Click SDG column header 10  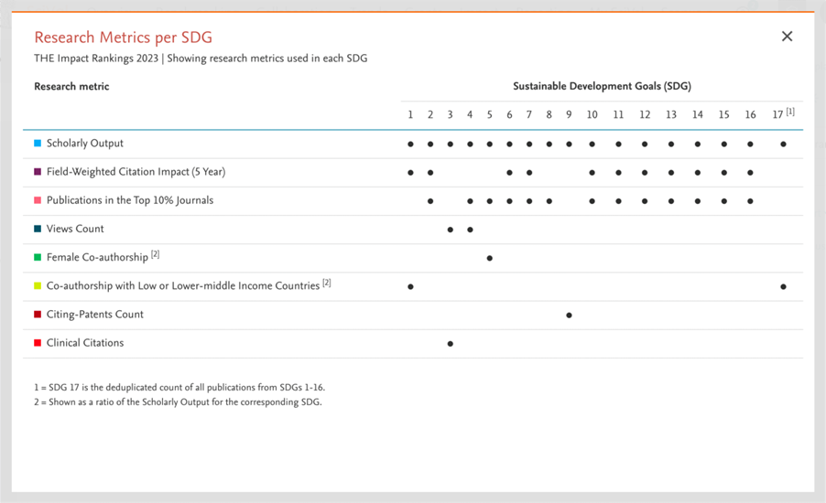pos(592,114)
